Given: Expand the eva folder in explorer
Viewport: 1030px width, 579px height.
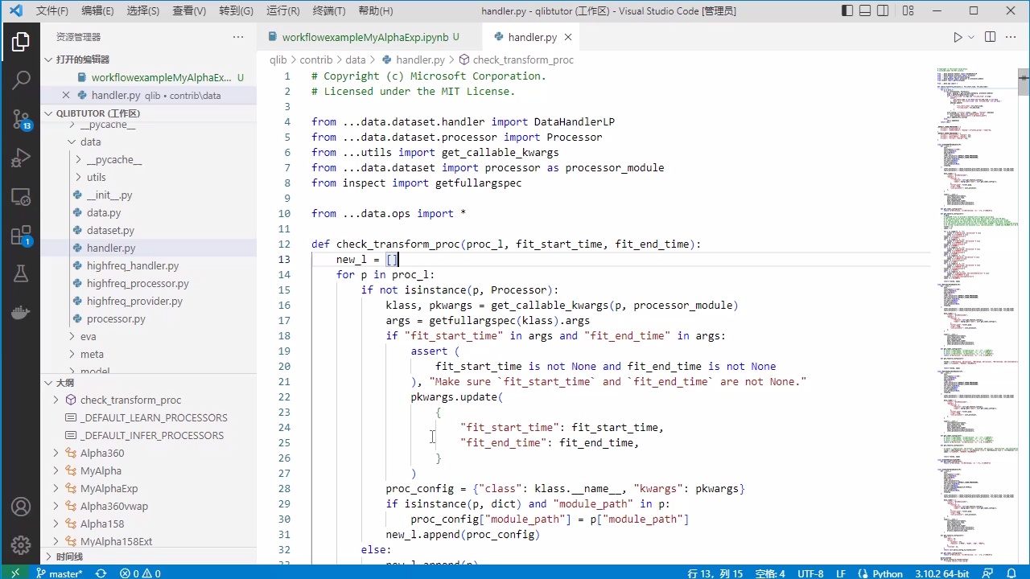Looking at the screenshot, I should (x=88, y=336).
